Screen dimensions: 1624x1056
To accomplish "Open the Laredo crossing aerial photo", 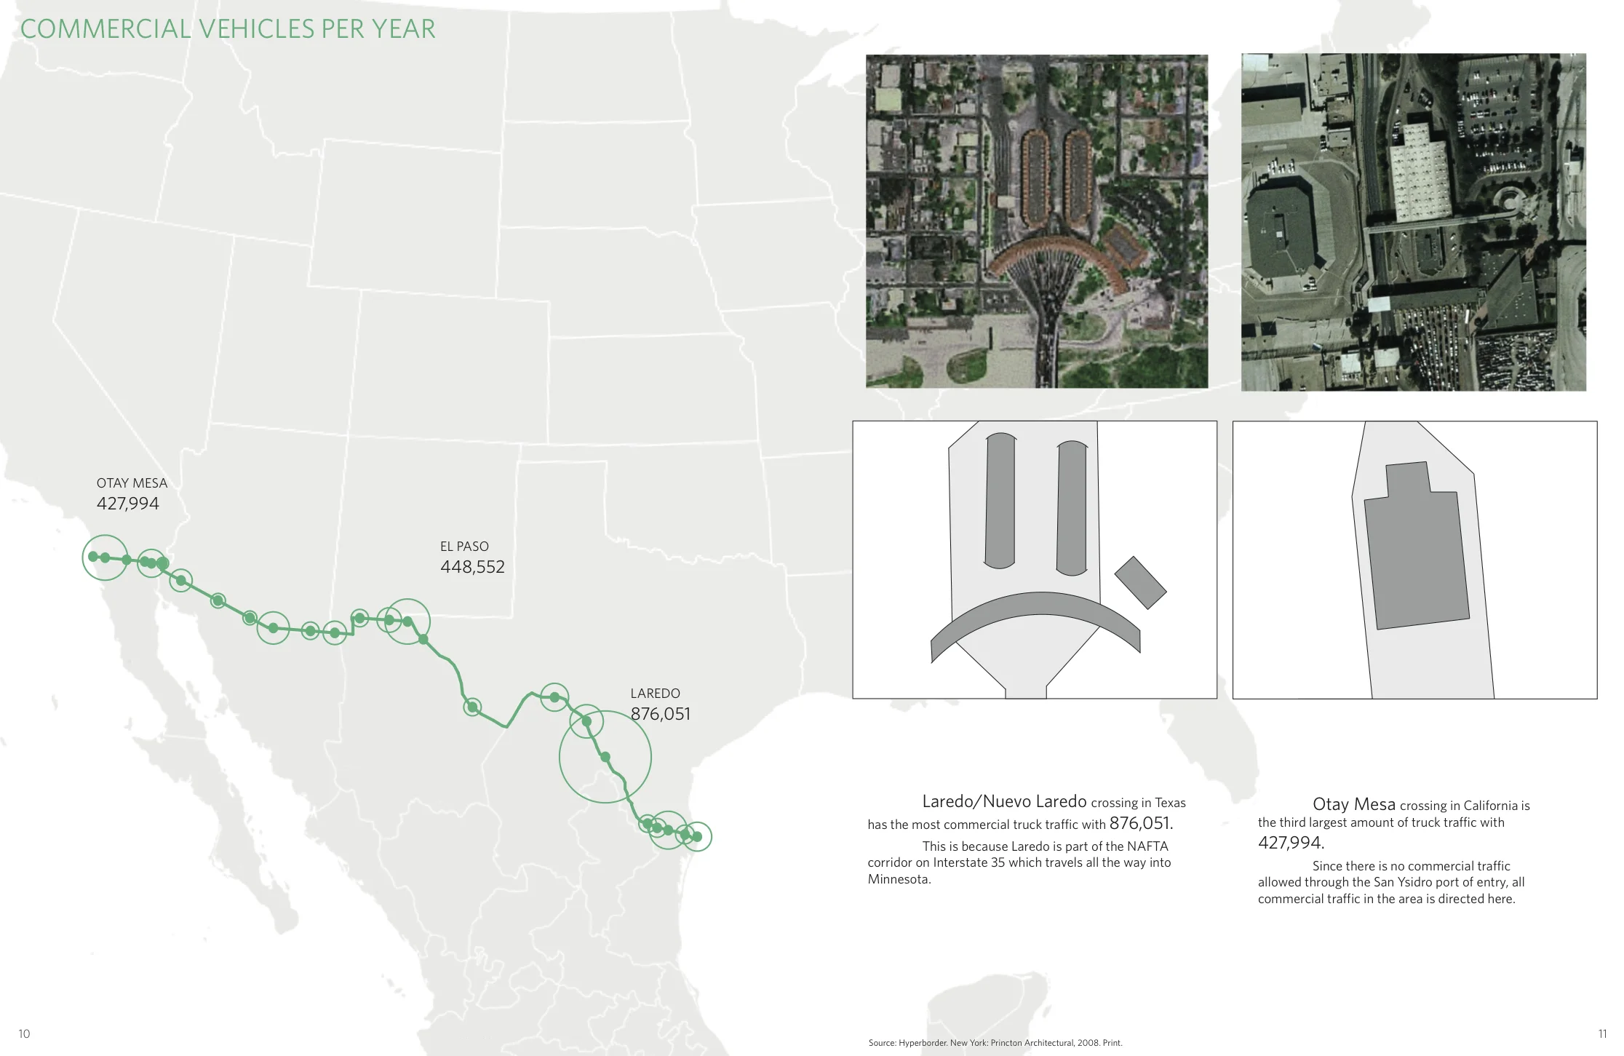I will (x=1037, y=221).
